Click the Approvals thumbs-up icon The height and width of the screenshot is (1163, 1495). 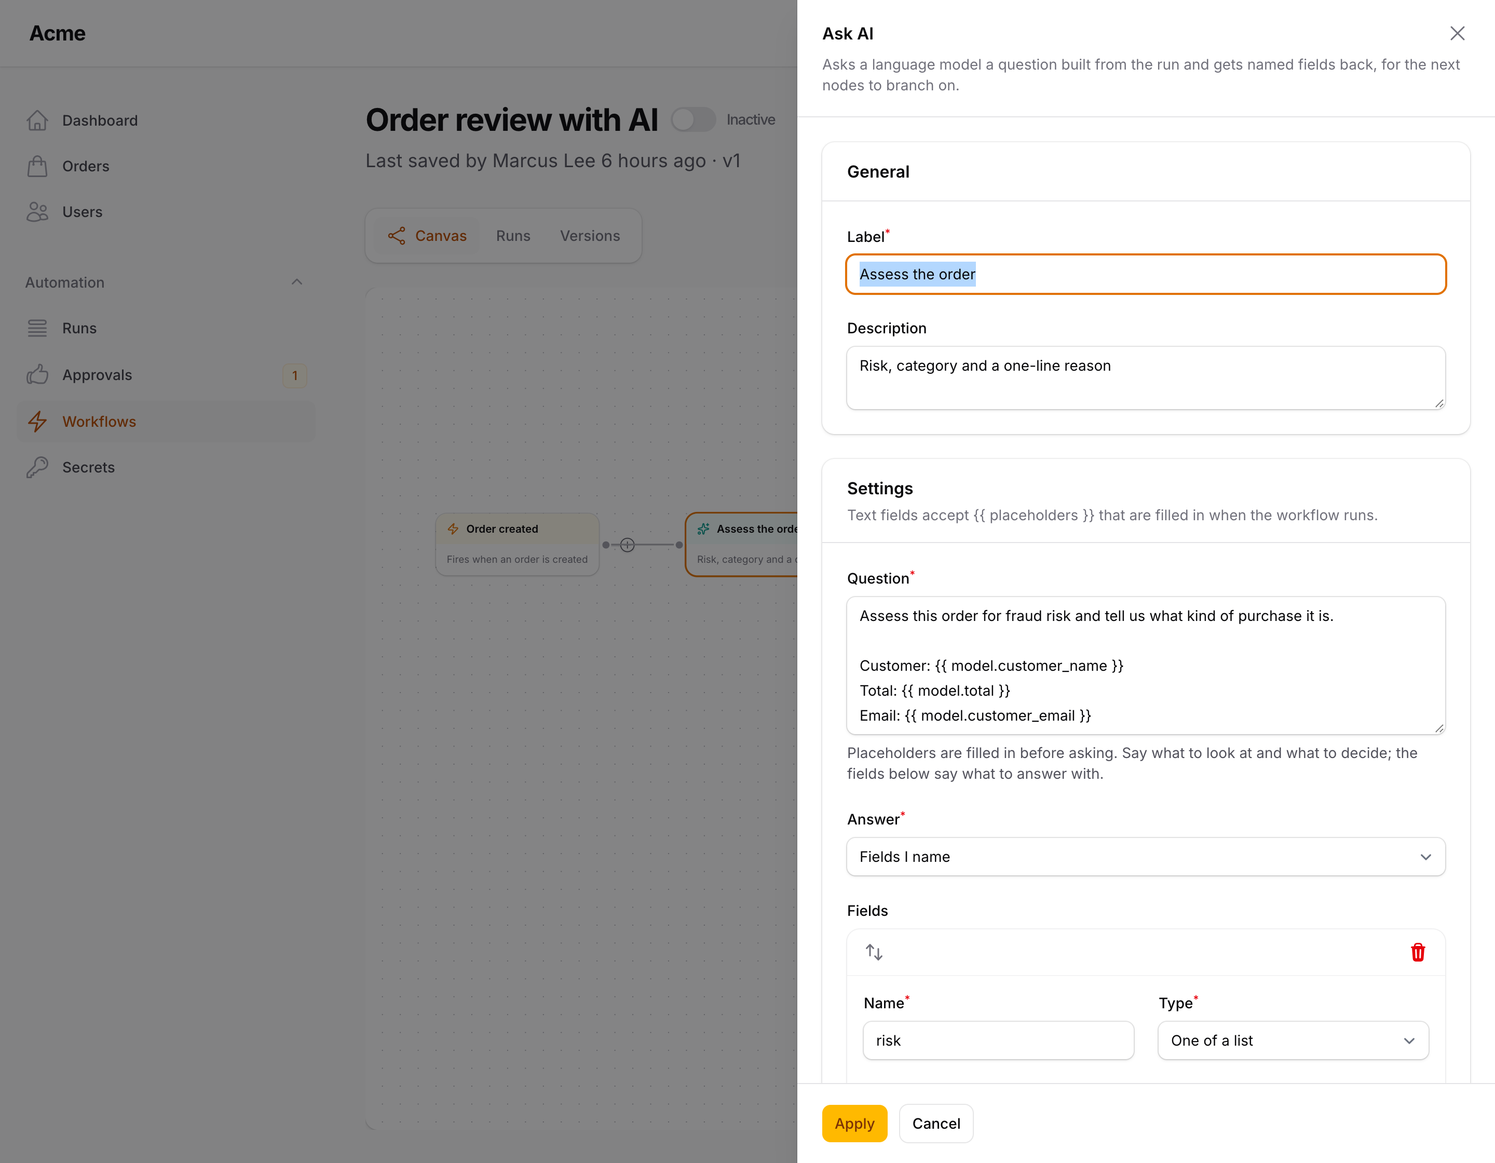38,375
